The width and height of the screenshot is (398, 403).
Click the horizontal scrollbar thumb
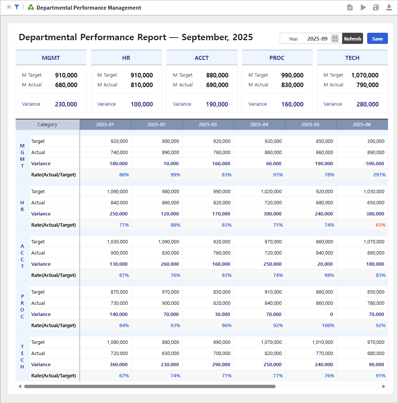(x=150, y=386)
